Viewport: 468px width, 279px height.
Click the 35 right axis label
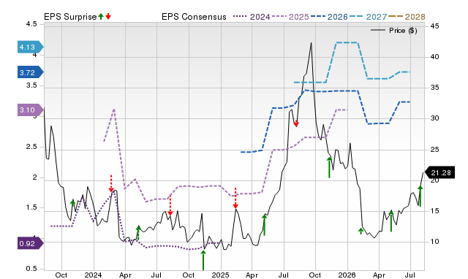pyautogui.click(x=434, y=88)
